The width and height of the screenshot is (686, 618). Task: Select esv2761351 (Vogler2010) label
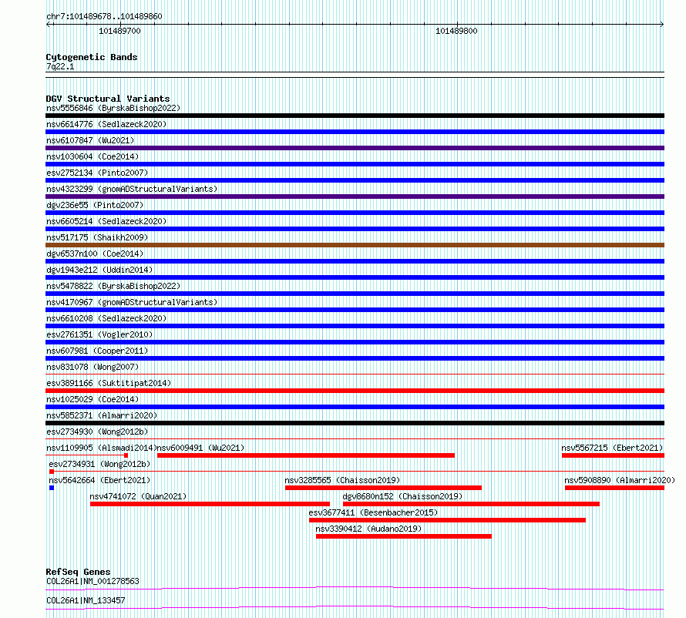pos(99,334)
